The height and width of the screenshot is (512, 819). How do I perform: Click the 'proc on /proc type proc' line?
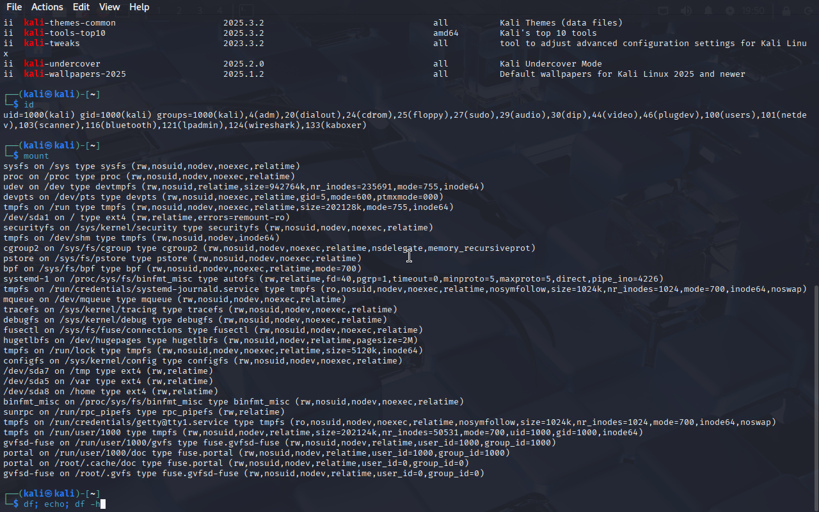pos(149,177)
